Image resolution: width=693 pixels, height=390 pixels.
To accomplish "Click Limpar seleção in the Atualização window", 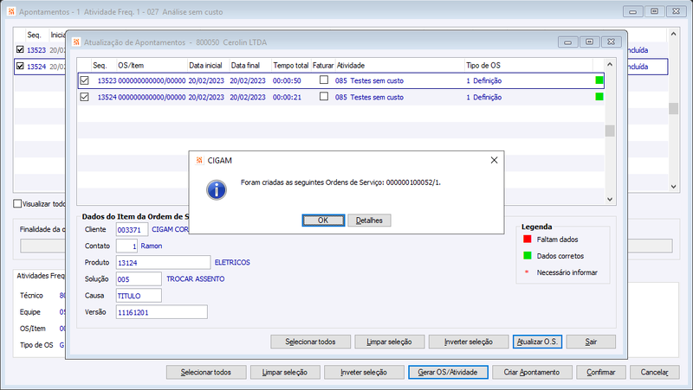I will 389,342.
